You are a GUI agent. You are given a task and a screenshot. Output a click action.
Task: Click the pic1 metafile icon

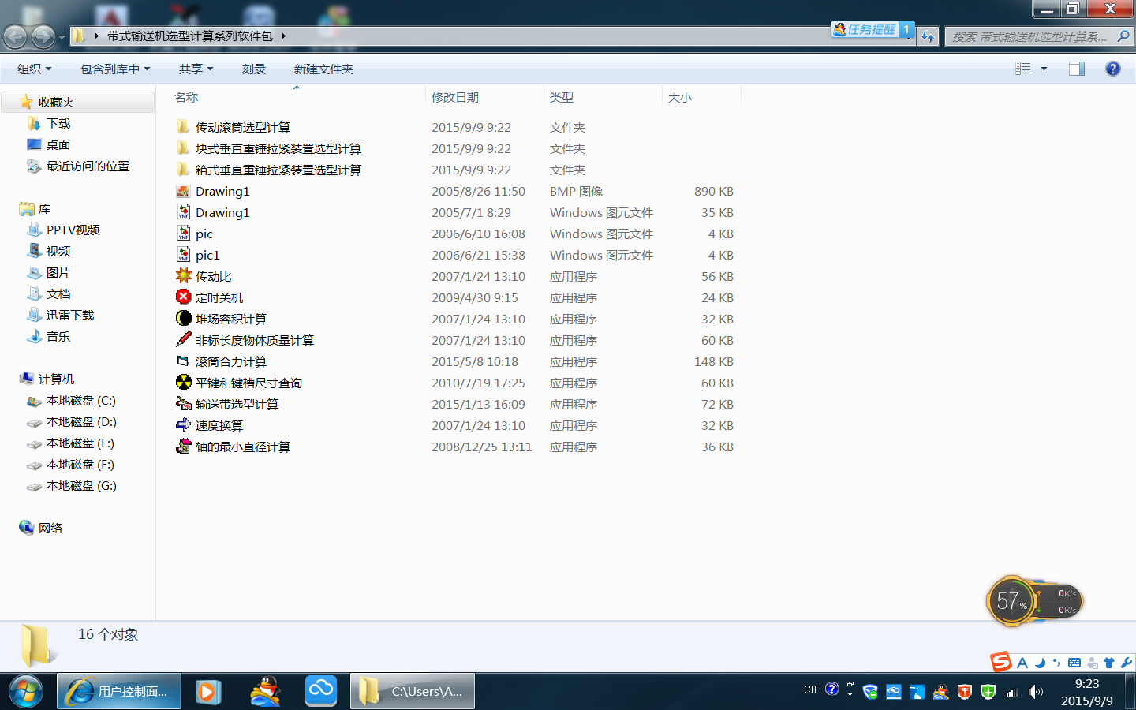(184, 255)
